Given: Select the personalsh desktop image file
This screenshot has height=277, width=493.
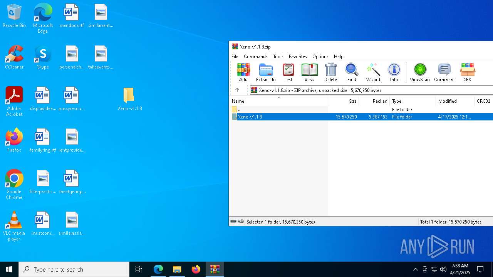Looking at the screenshot, I should point(72,58).
